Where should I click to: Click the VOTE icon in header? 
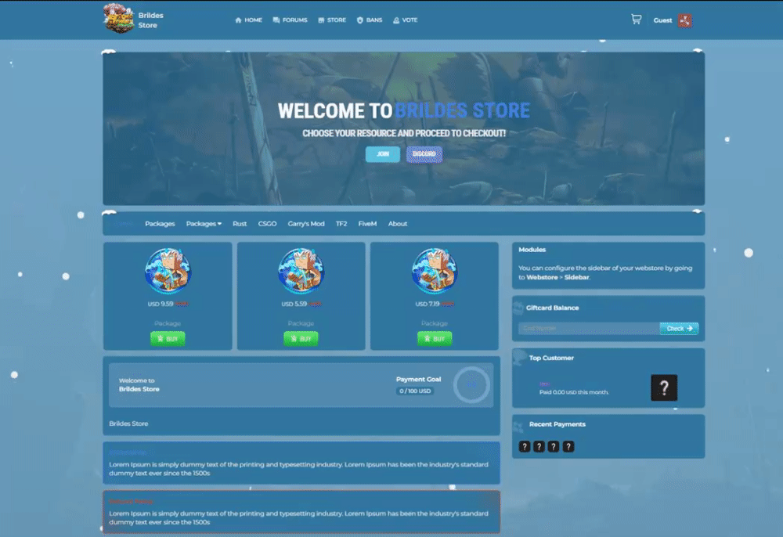[x=396, y=20]
